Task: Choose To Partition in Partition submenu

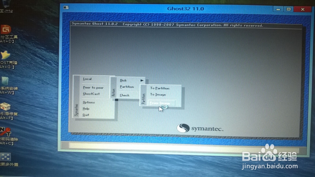Action: point(159,88)
